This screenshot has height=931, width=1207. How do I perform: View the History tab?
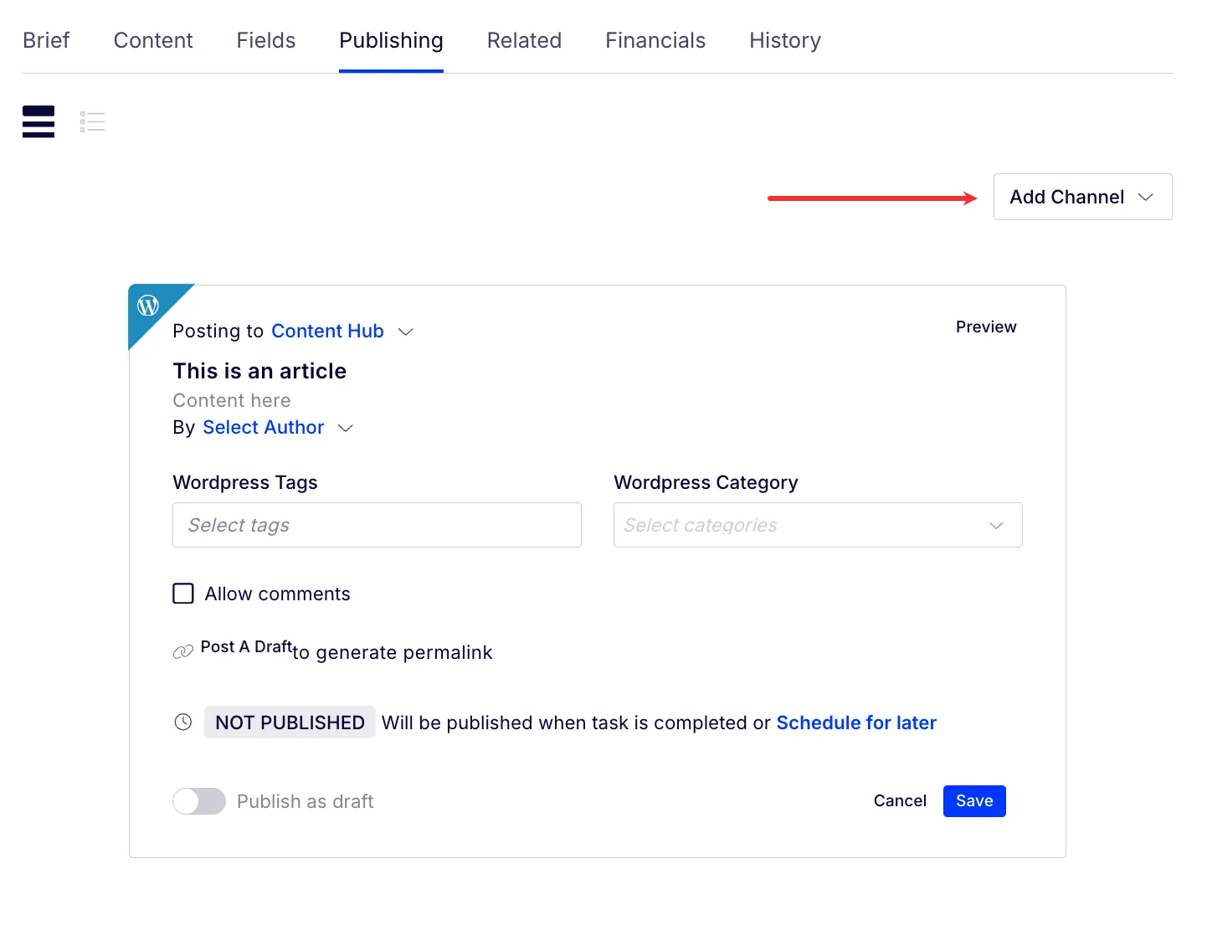(x=785, y=40)
